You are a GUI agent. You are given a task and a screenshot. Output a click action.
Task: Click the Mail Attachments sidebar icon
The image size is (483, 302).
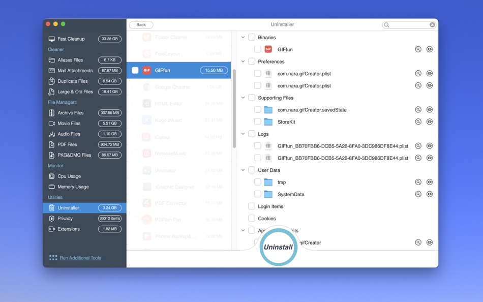pos(51,71)
